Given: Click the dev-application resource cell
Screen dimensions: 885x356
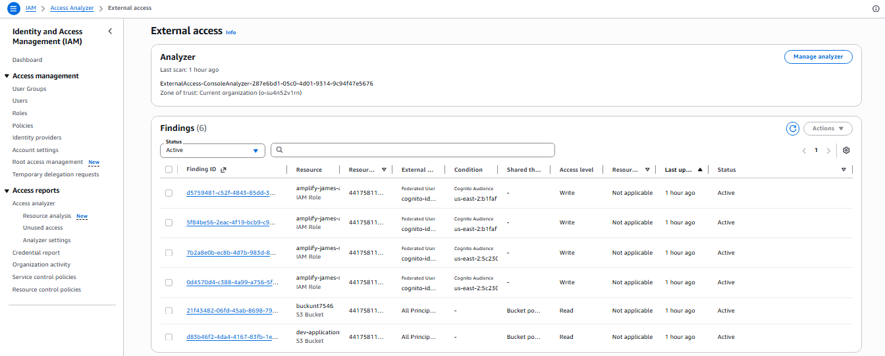Looking at the screenshot, I should (x=318, y=332).
